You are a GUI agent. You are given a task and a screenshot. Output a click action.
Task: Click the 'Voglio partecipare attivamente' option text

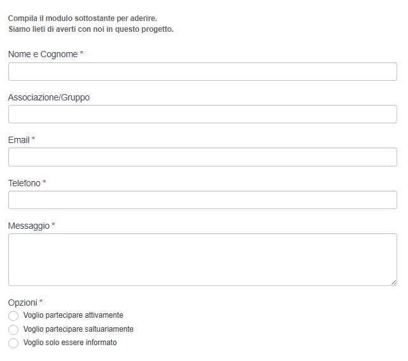coord(73,315)
